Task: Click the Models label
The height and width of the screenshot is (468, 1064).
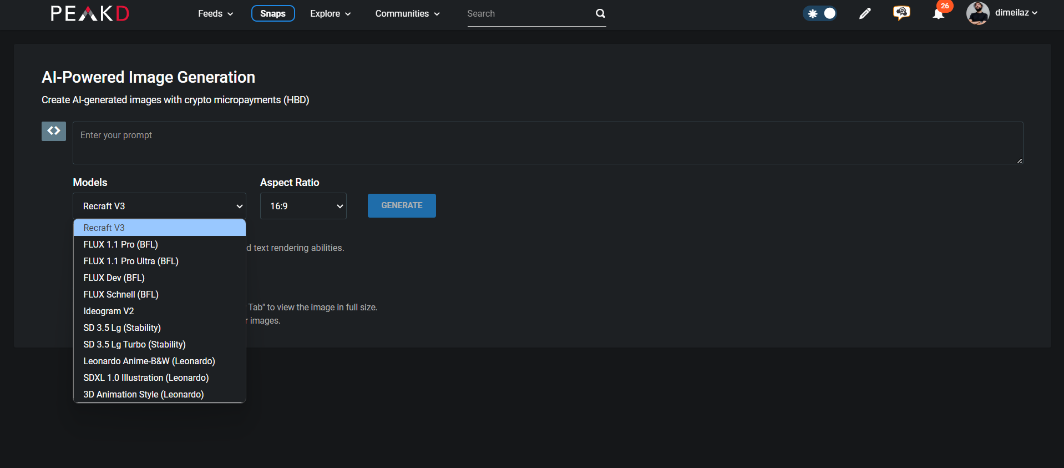Action: click(x=90, y=182)
